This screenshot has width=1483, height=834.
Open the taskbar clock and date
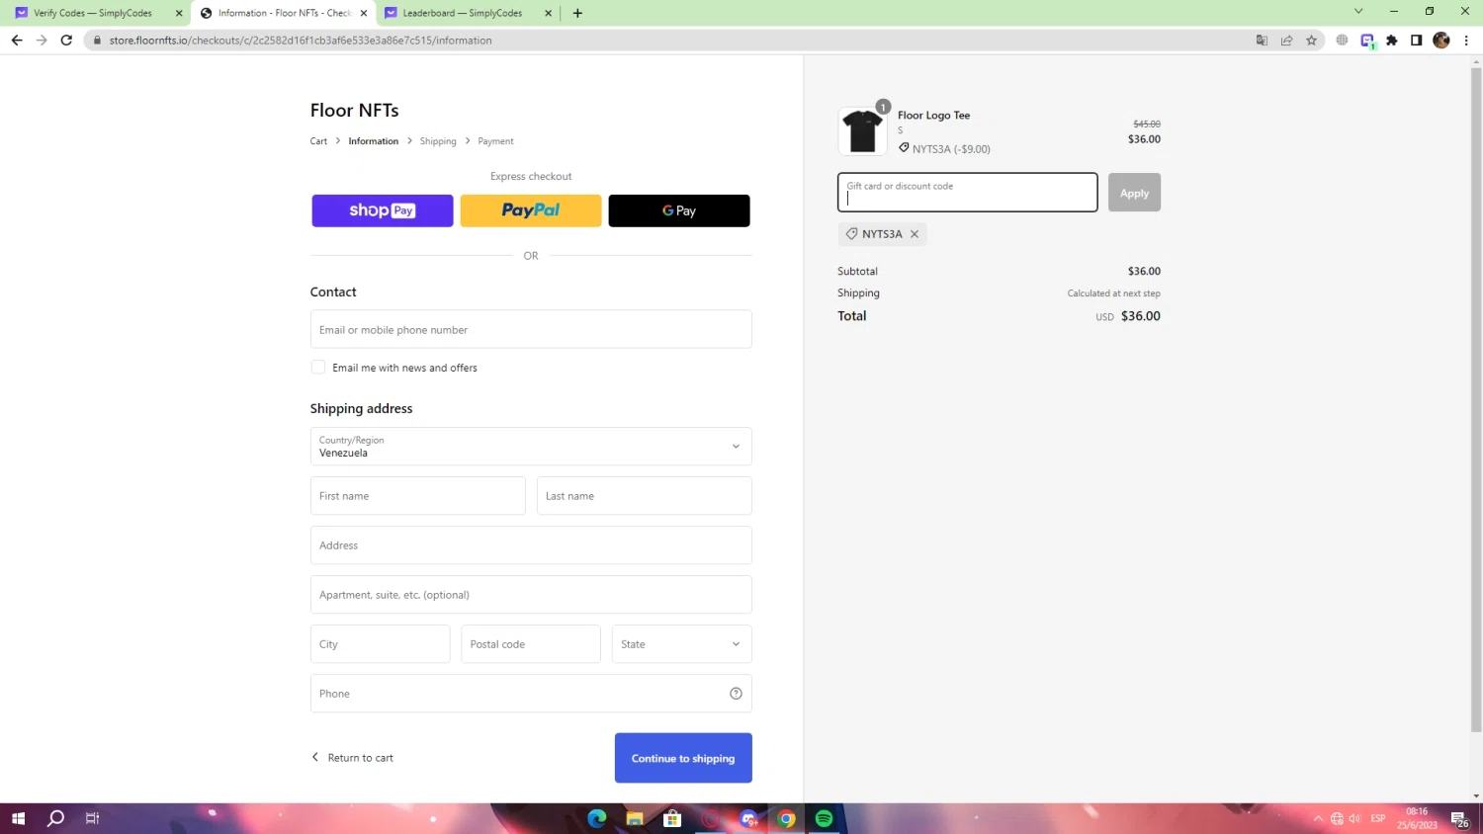1417,818
